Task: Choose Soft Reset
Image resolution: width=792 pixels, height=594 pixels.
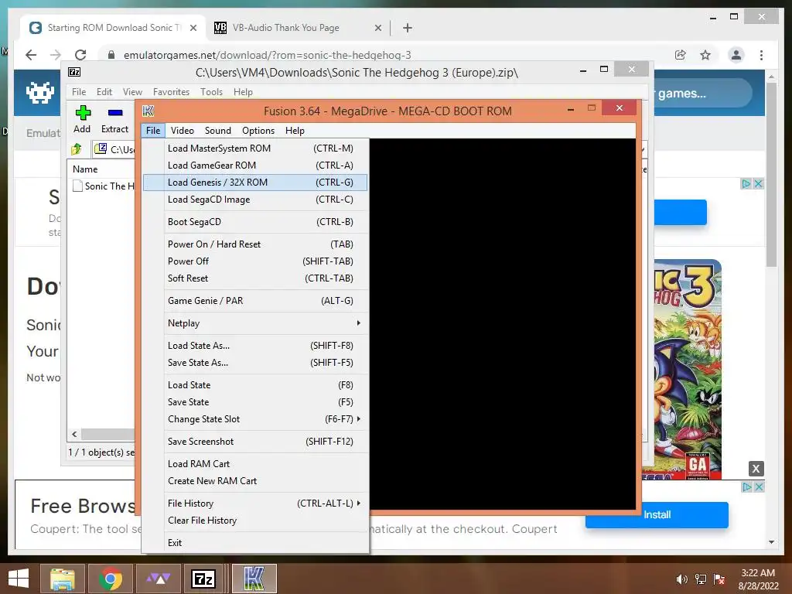Action: [x=255, y=278]
